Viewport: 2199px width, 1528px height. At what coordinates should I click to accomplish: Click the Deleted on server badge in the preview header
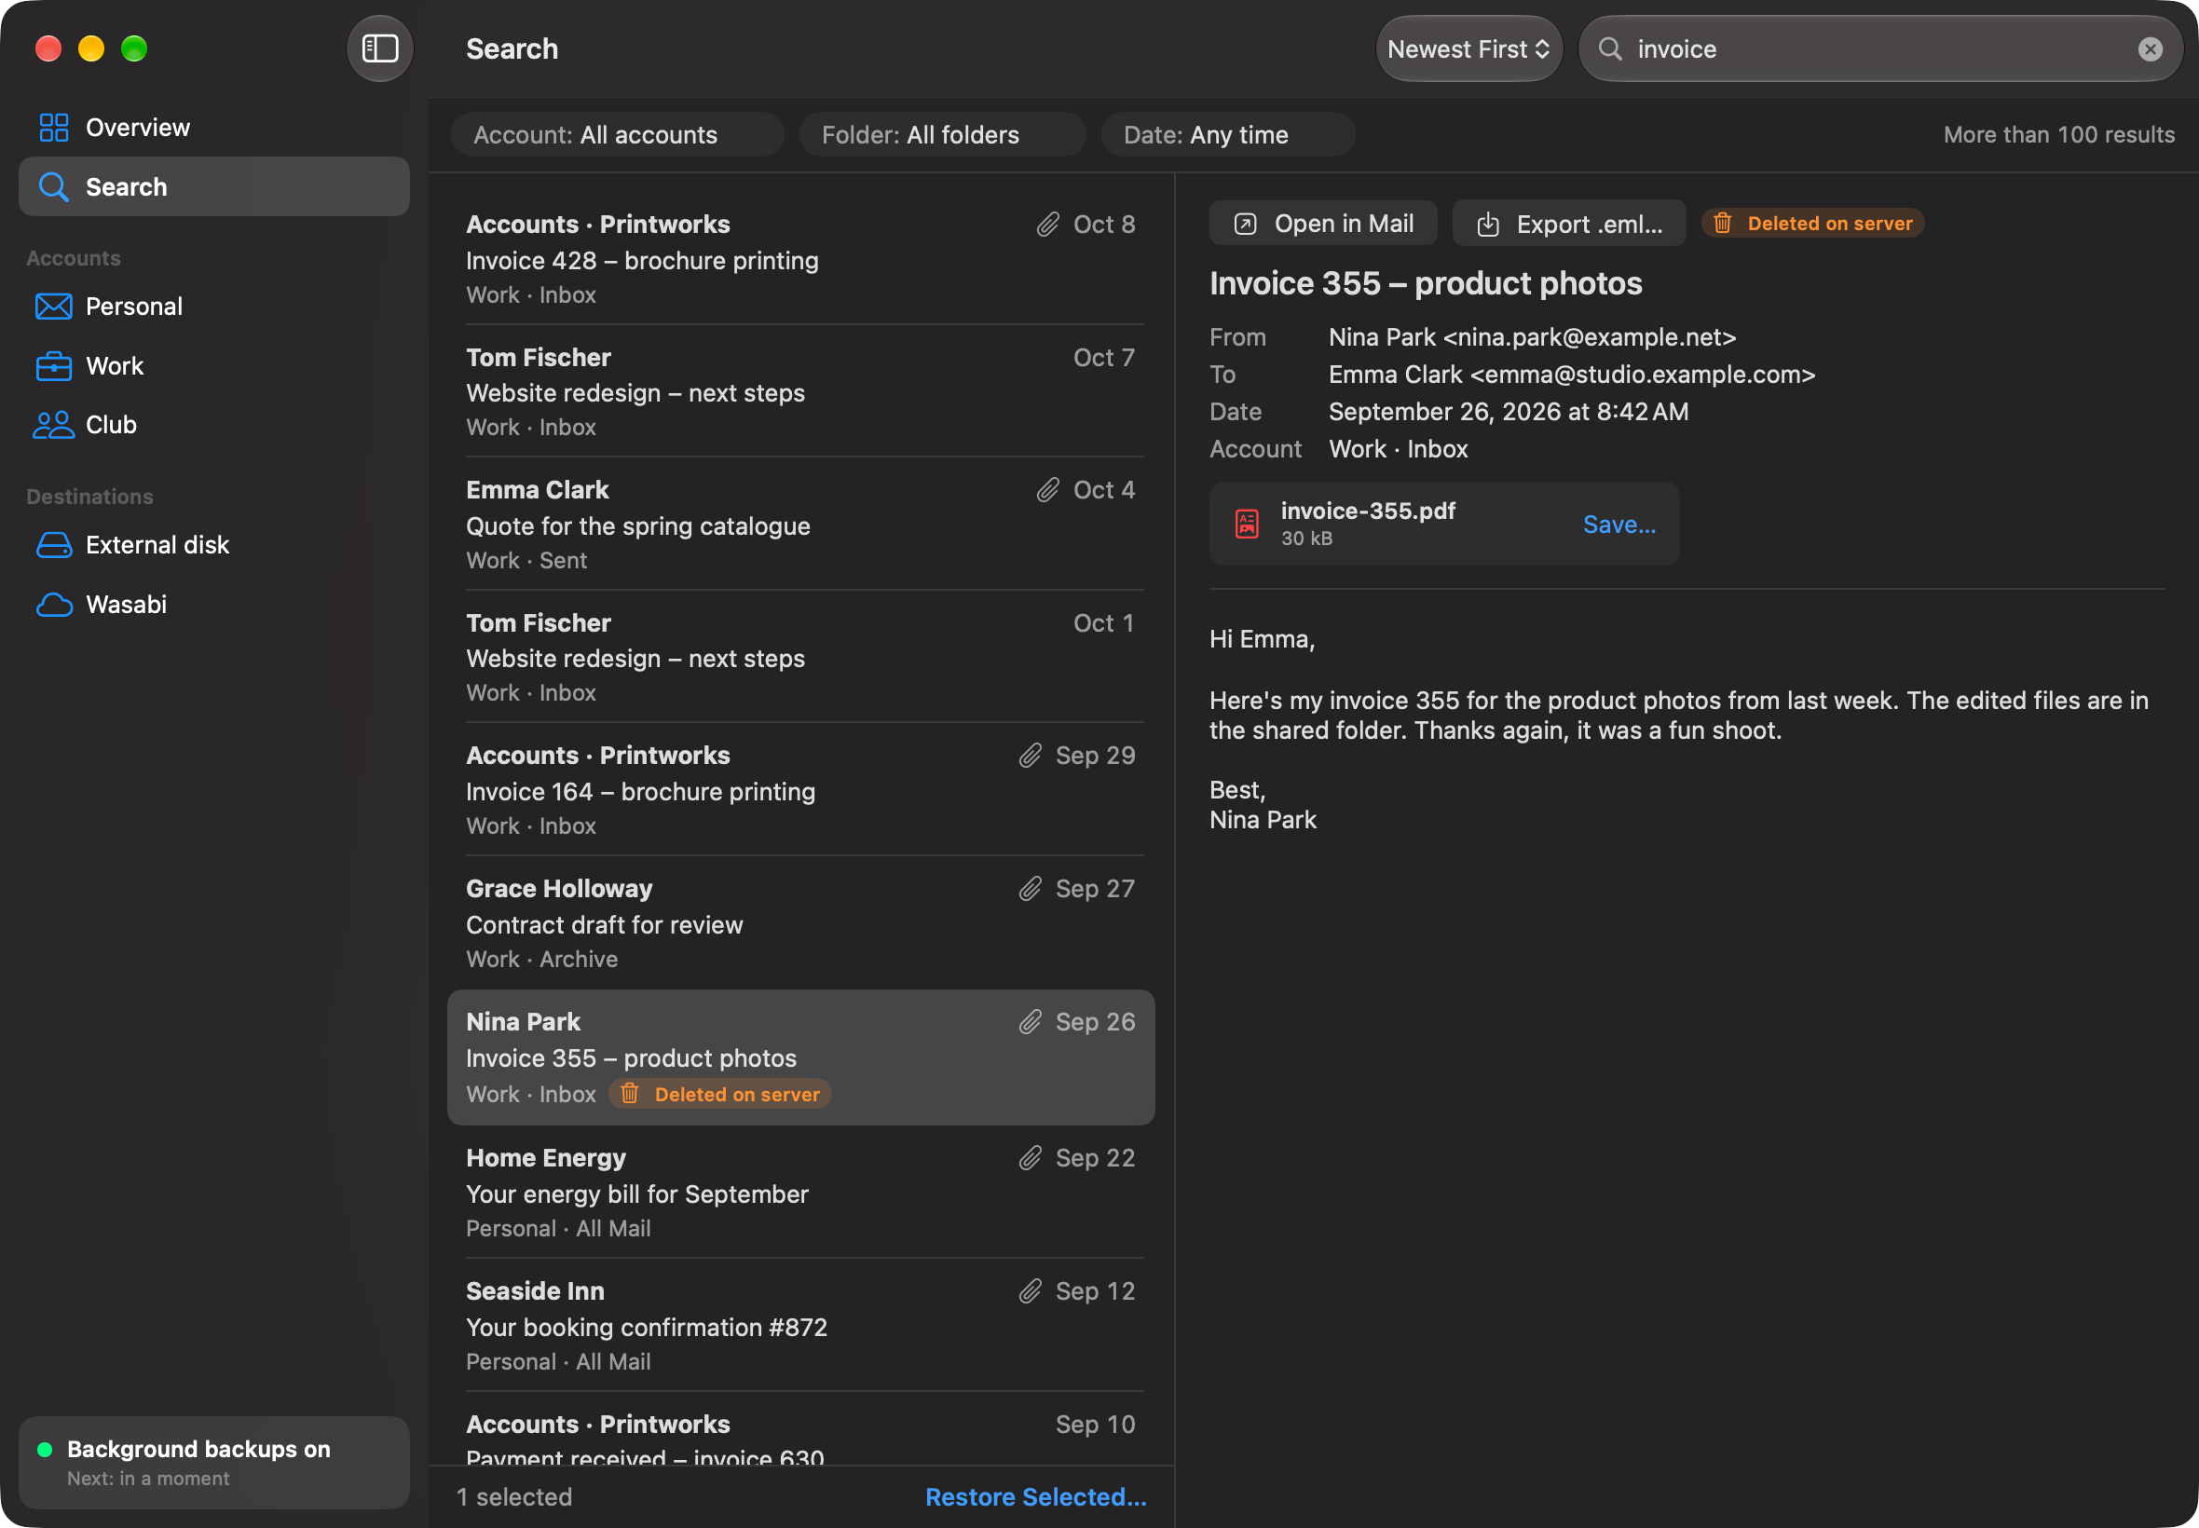coord(1812,223)
